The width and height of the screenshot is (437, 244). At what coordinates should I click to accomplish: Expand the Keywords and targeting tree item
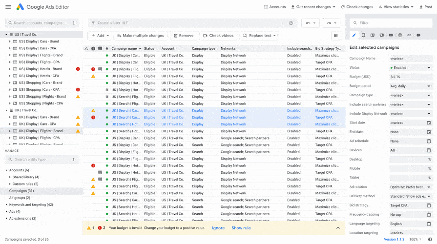pyautogui.click(x=7, y=204)
